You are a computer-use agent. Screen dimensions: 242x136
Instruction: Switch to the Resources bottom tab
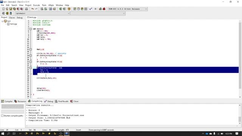pos(20,101)
